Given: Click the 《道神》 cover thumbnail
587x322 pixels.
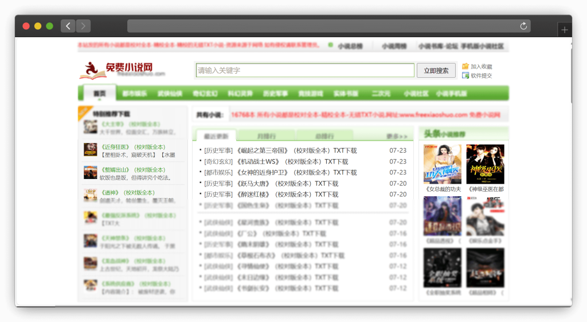Looking at the screenshot, I should tap(90, 196).
